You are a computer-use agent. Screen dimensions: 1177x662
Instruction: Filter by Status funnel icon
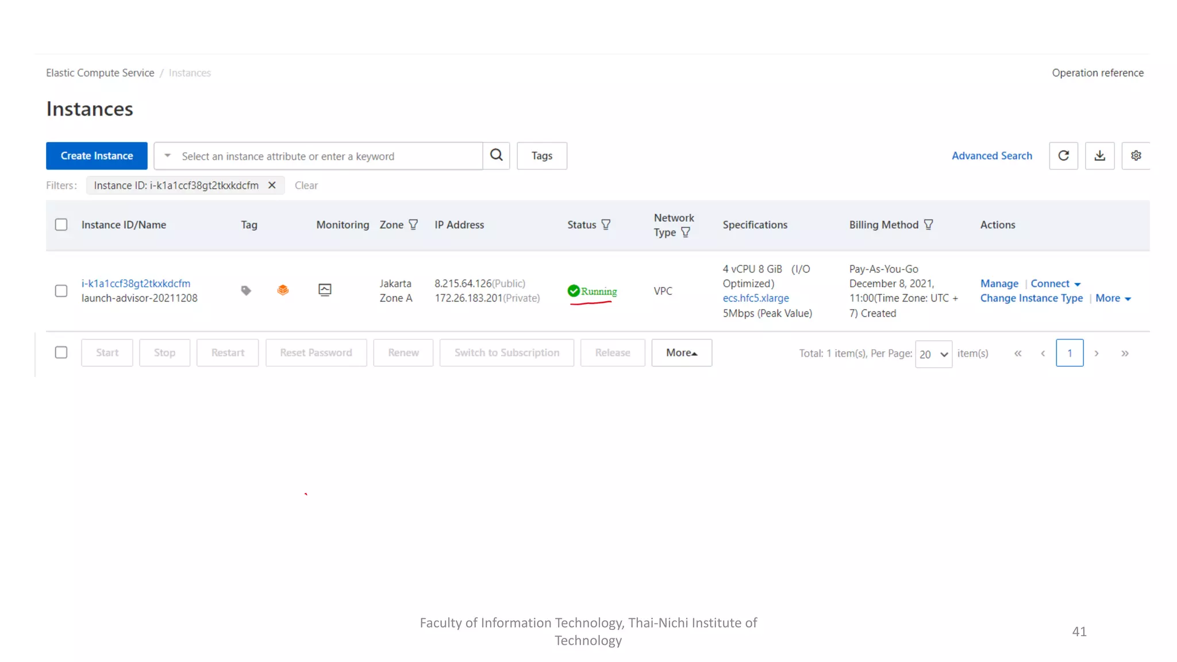pos(606,225)
